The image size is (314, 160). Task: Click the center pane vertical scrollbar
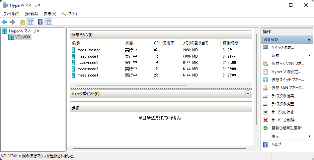(x=256, y=79)
